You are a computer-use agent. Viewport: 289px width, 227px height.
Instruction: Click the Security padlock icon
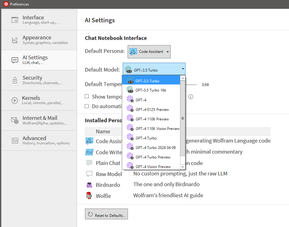15,80
